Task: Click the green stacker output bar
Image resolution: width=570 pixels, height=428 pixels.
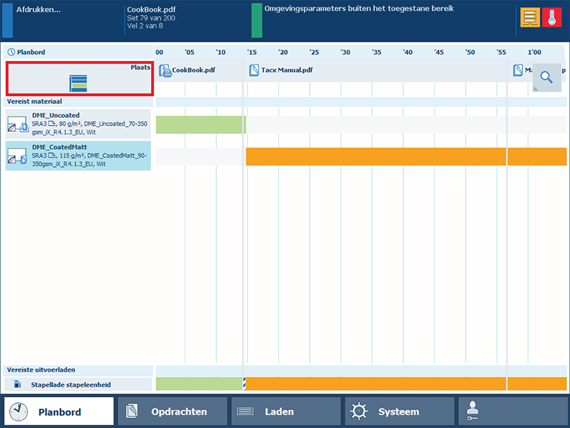Action: (199, 384)
